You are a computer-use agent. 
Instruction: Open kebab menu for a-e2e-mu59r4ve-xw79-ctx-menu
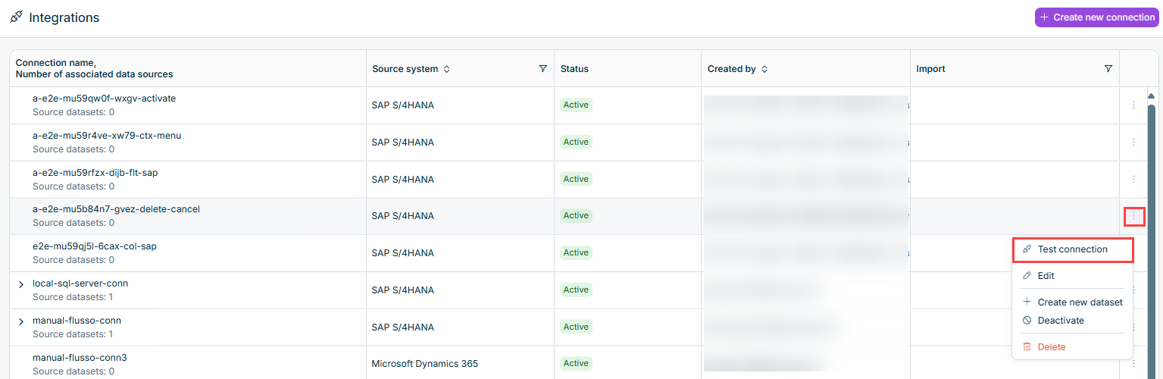click(x=1133, y=142)
